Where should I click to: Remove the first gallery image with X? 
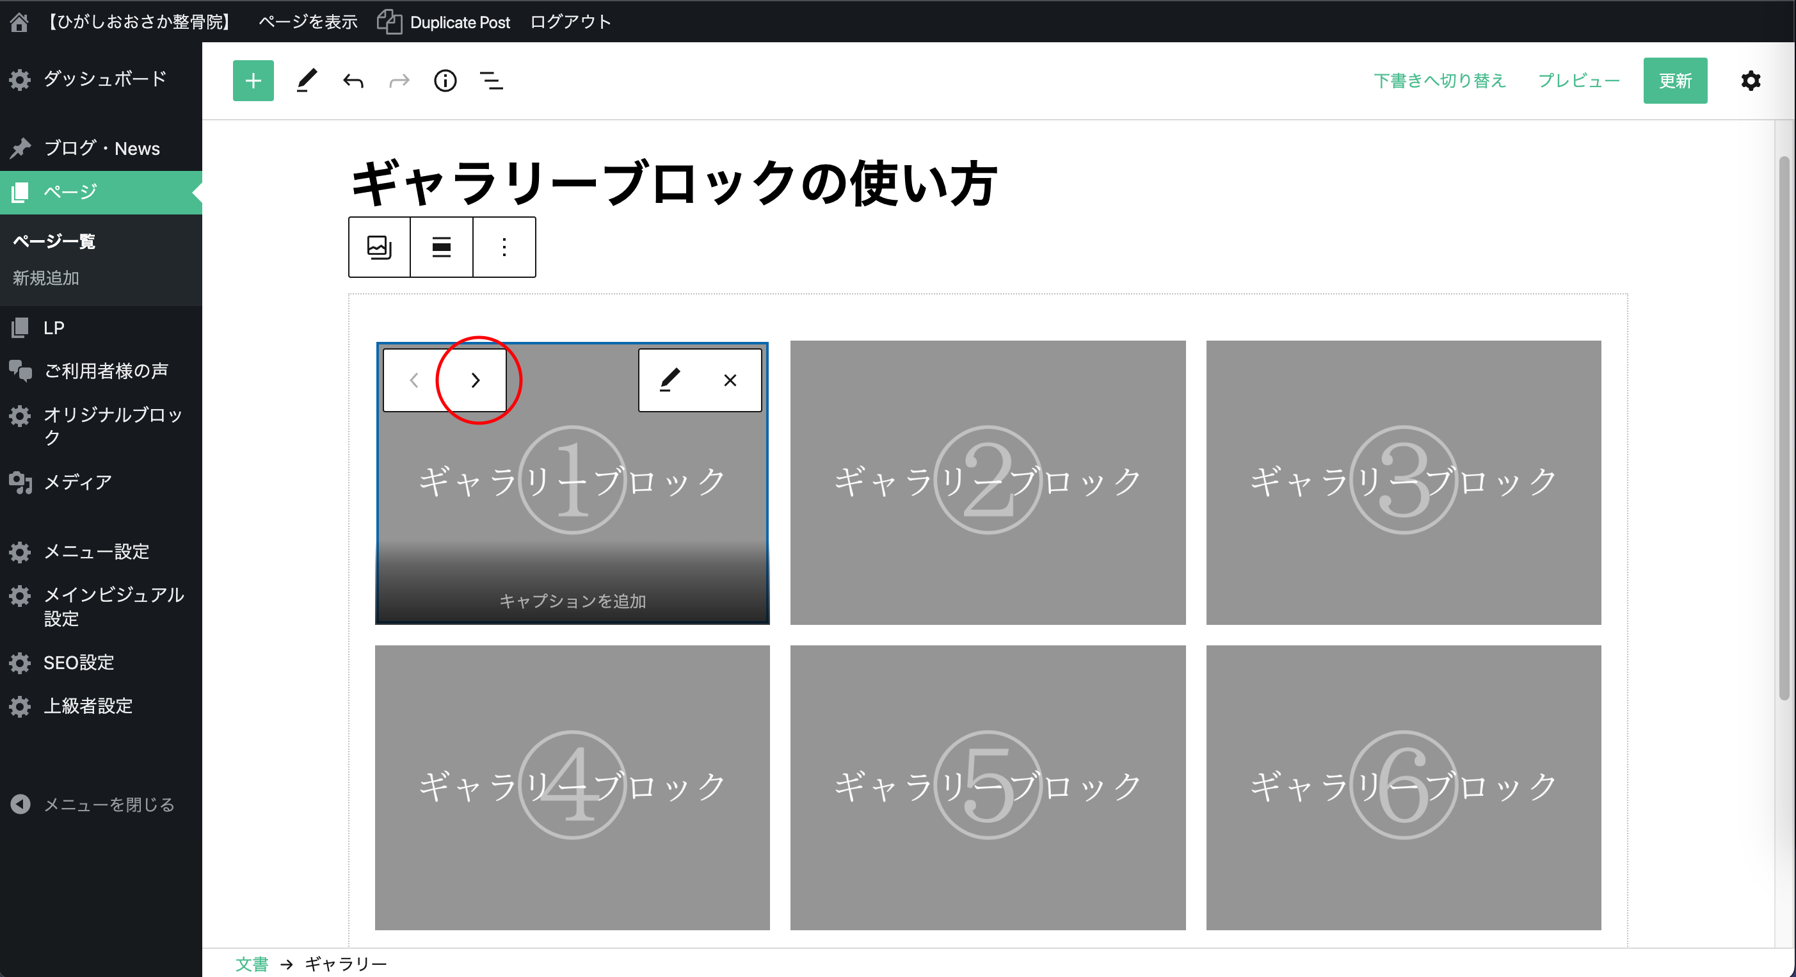tap(730, 380)
